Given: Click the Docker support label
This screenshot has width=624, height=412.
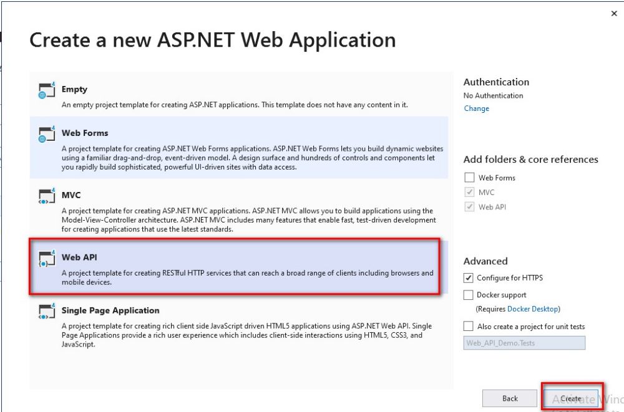Looking at the screenshot, I should pos(502,295).
